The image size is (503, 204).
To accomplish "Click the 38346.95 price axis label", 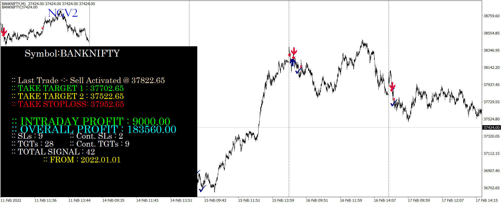I will (x=491, y=50).
